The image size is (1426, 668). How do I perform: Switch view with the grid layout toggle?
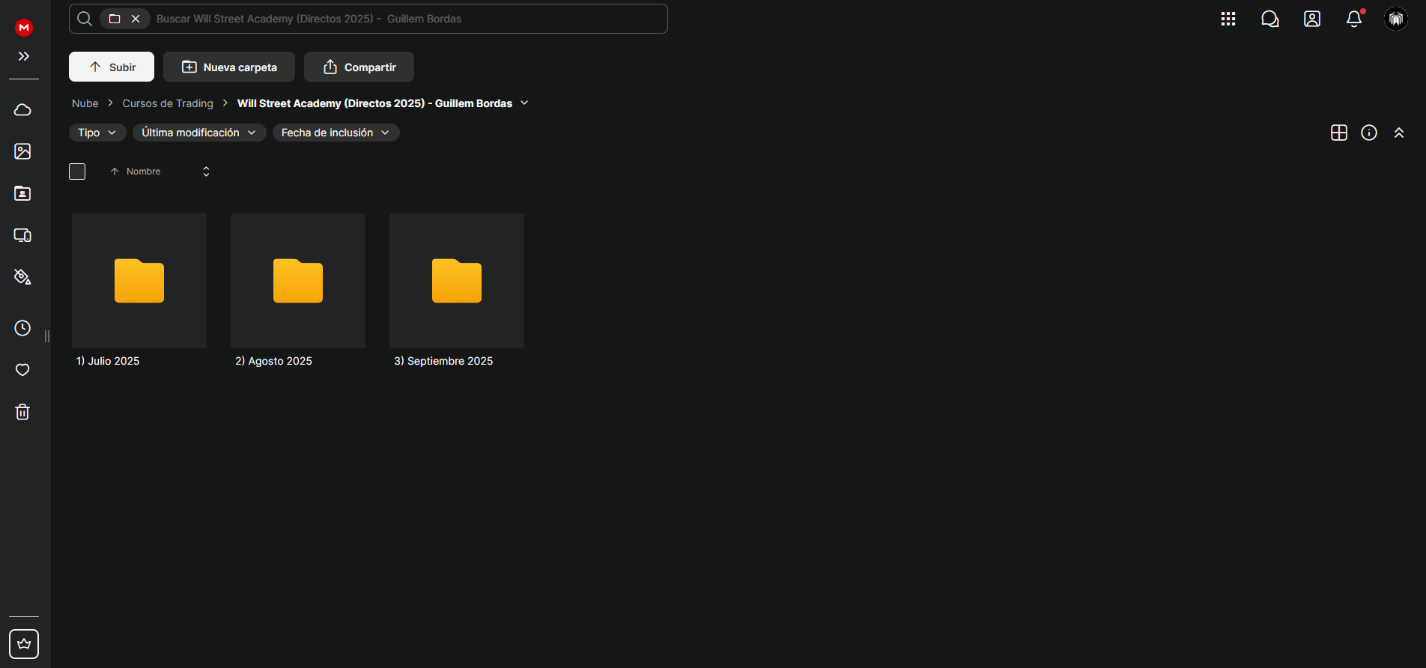[1339, 133]
